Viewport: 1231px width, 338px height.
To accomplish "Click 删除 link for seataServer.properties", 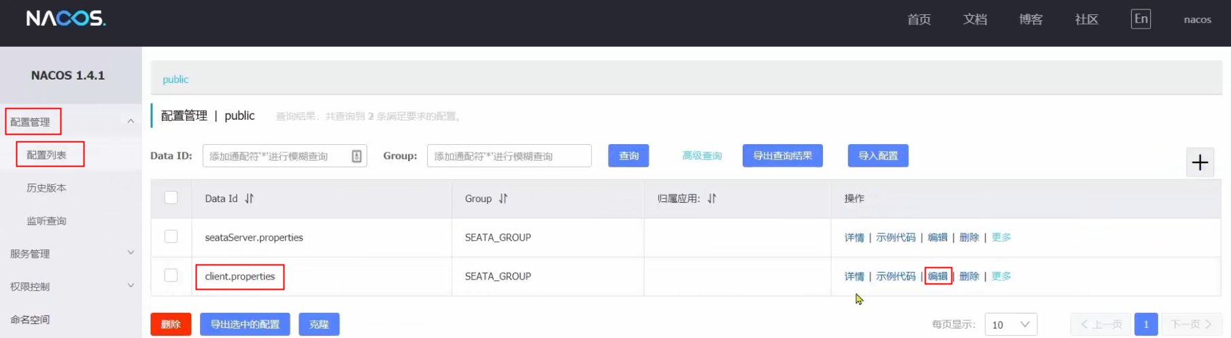I will coord(969,237).
